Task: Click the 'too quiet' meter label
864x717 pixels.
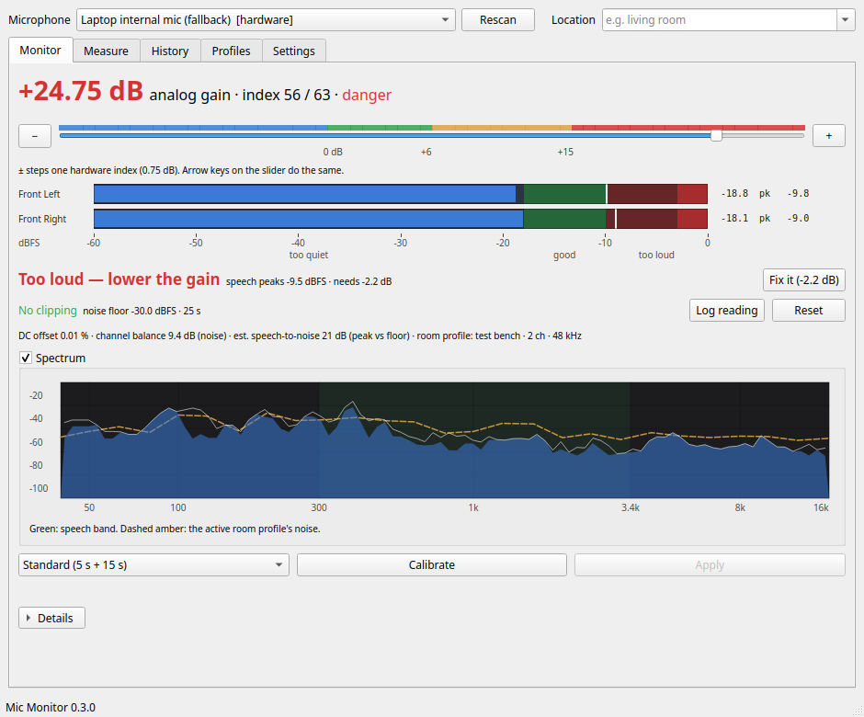Action: (309, 255)
